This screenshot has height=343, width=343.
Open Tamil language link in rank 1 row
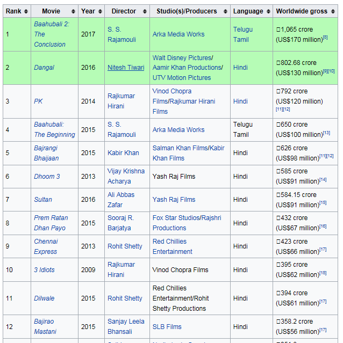click(241, 40)
